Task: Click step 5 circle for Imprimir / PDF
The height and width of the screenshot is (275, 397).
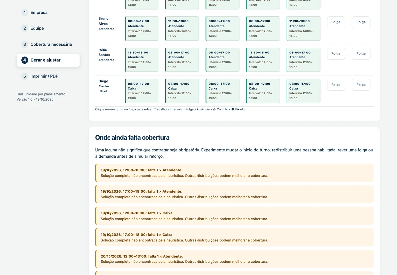Action: pyautogui.click(x=24, y=76)
